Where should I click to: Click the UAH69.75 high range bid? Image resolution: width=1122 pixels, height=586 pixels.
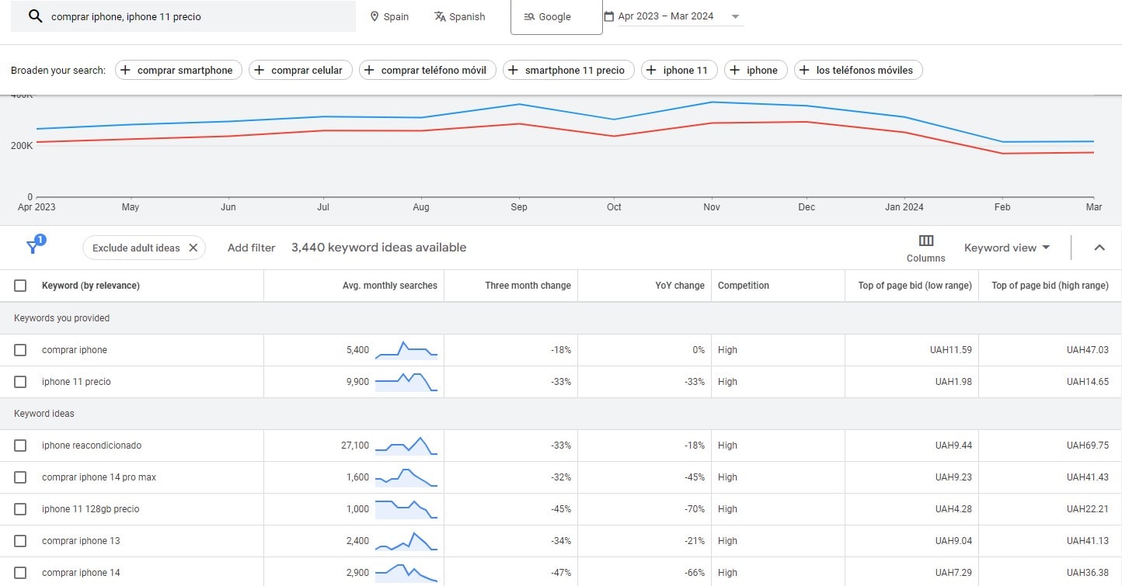1088,446
